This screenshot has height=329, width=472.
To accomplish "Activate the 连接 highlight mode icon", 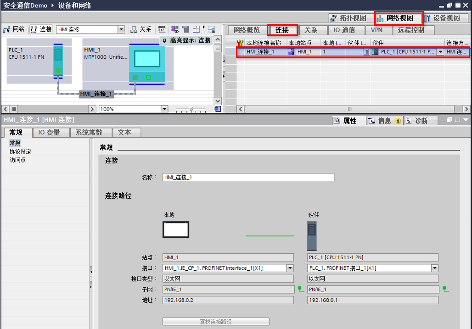I will tap(176, 28).
